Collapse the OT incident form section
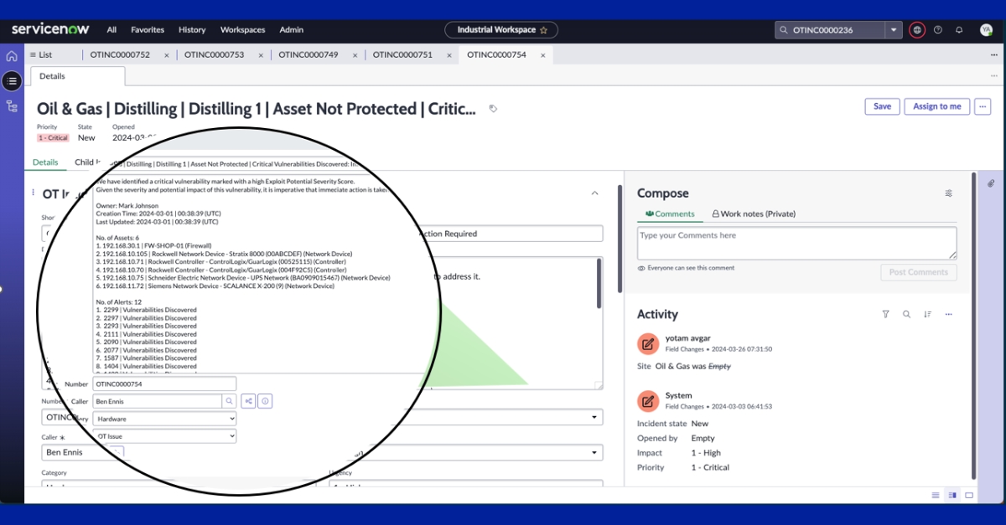Image resolution: width=1006 pixels, height=525 pixels. [x=595, y=193]
